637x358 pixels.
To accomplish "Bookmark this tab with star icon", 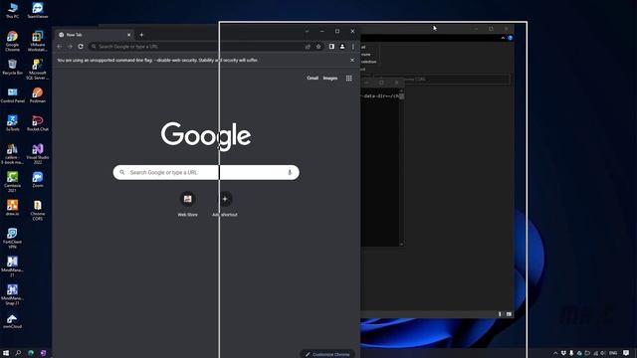I will coord(318,47).
